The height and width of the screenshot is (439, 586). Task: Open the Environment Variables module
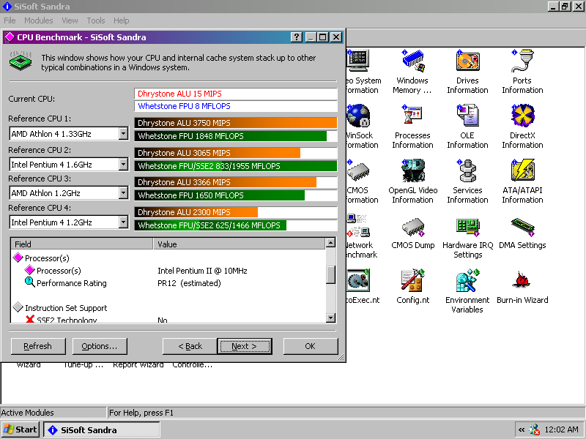(467, 281)
